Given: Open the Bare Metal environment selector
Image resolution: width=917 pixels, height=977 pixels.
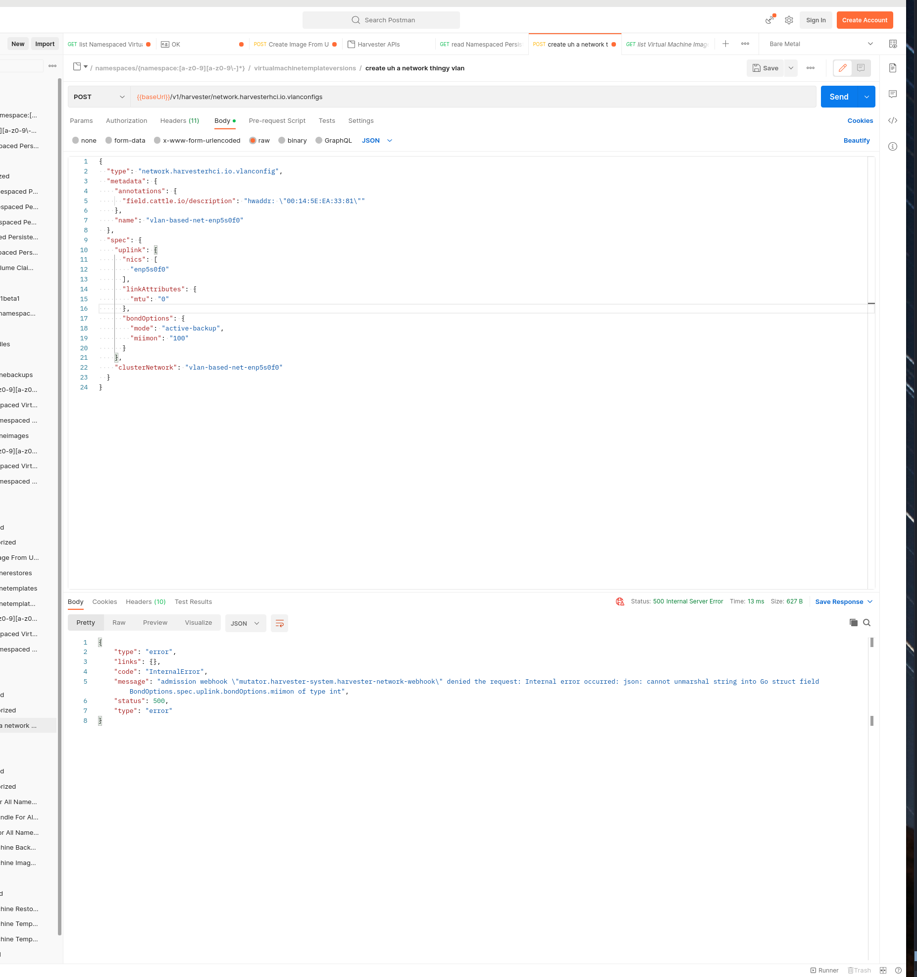Looking at the screenshot, I should point(818,44).
